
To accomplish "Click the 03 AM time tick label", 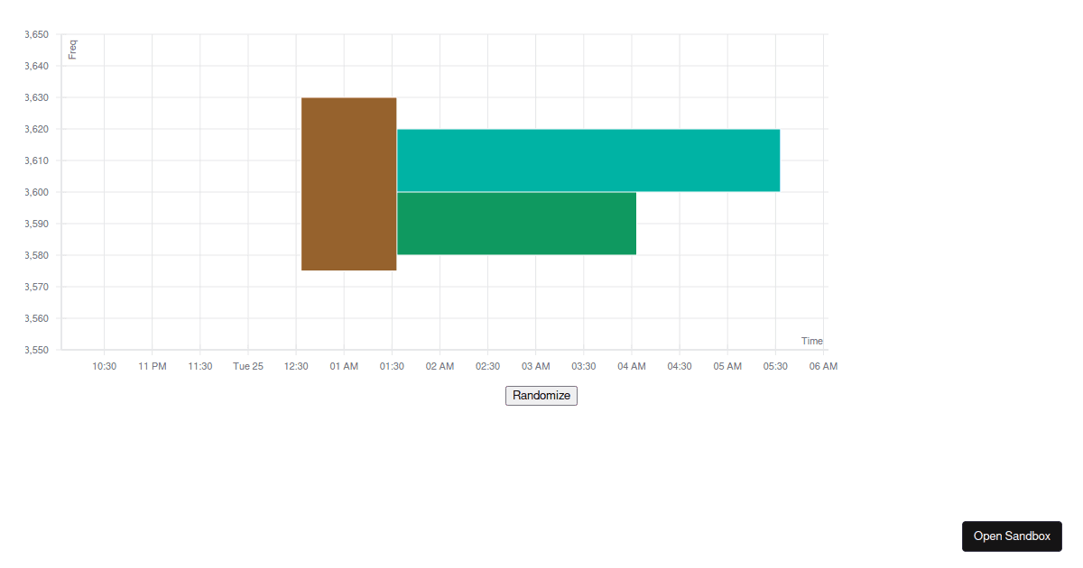I will [x=535, y=366].
